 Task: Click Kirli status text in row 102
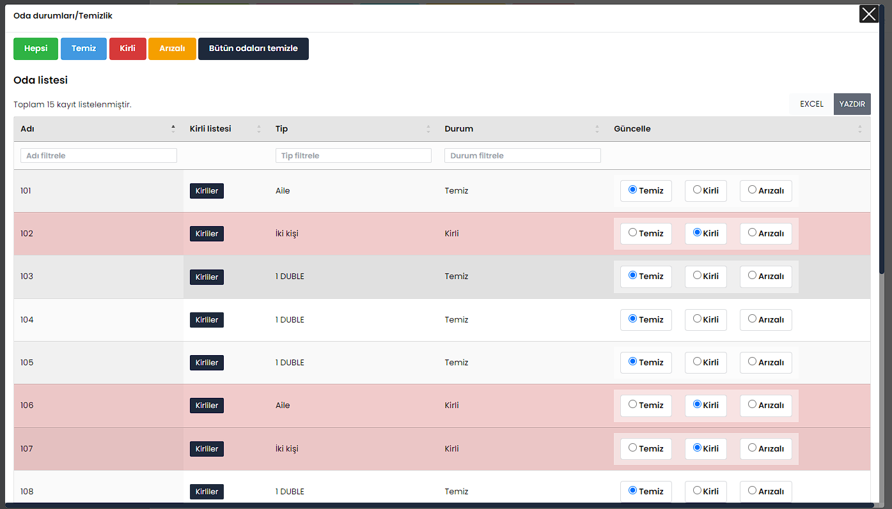[x=451, y=234]
